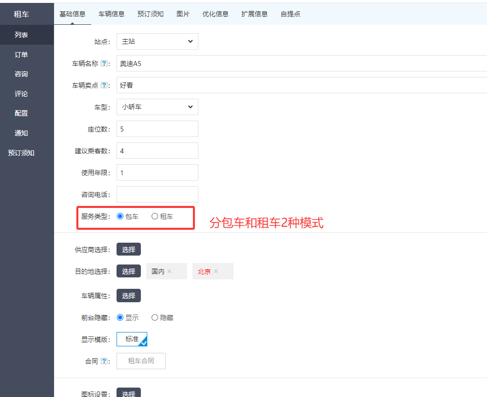This screenshot has height=397, width=487.
Task: Click 选择 button for 车辆属性
Action: click(x=128, y=296)
